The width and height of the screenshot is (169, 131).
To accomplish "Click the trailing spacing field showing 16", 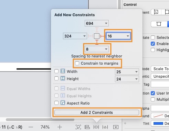I will 118,36.
